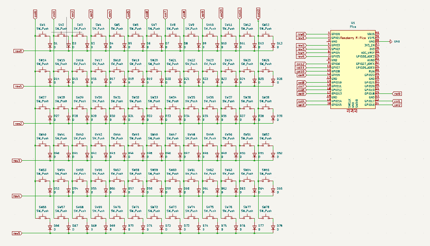Screen dimensions: 430x246
Task: Select the U1 reference text above the Pico
Action: click(x=353, y=23)
